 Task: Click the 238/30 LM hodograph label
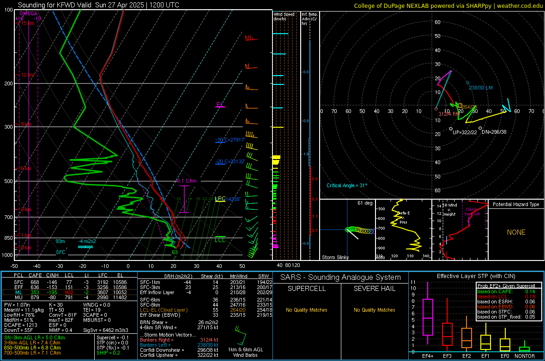[481, 88]
